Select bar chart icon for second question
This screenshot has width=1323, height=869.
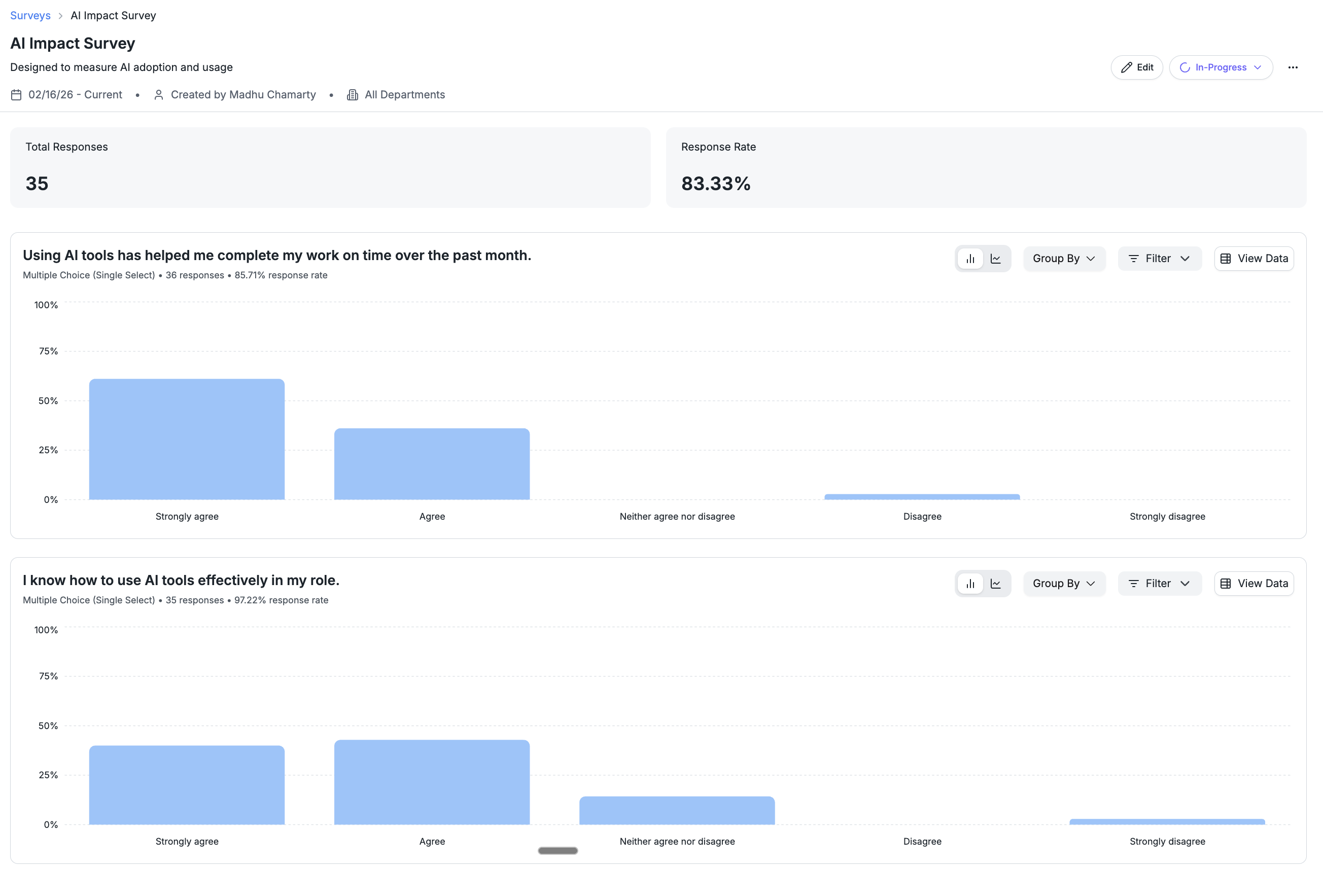(x=970, y=584)
